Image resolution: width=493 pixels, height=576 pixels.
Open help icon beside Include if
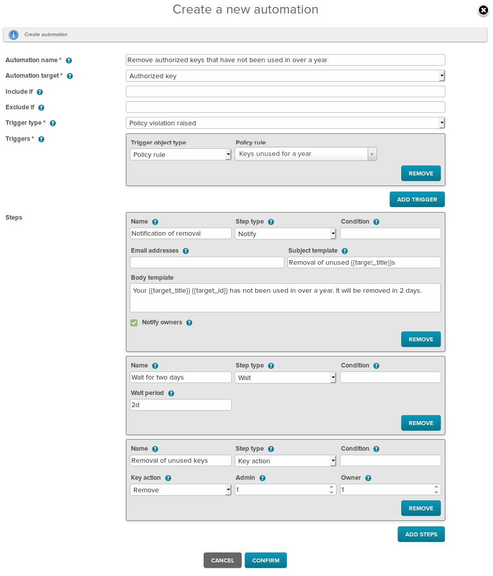tap(40, 92)
